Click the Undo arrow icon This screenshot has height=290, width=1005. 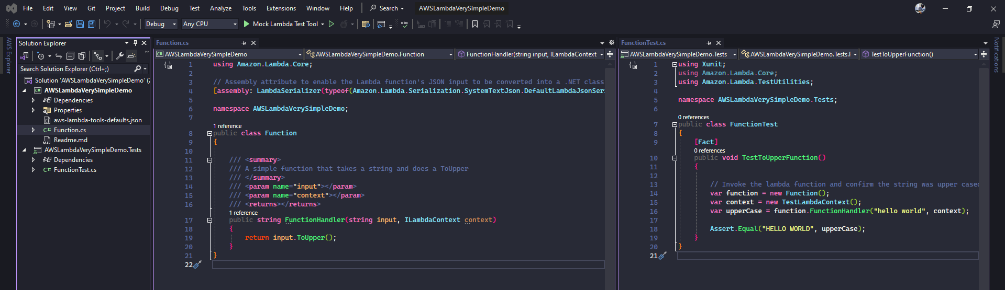click(107, 24)
